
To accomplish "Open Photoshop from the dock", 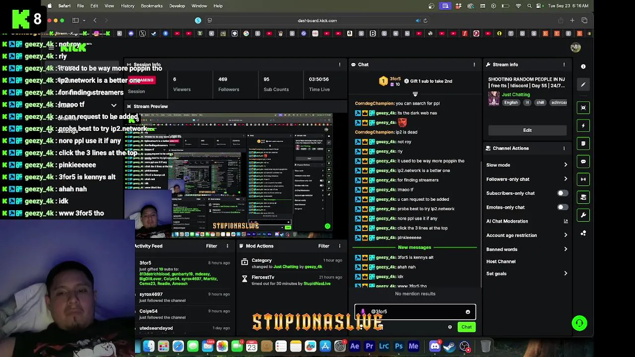I will point(399,346).
